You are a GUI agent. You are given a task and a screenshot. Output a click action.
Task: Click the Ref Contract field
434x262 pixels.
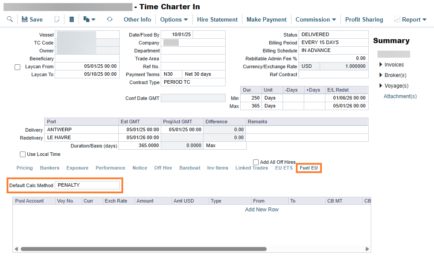click(x=333, y=74)
